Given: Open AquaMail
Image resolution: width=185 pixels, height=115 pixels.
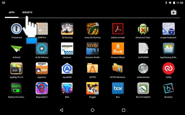Looking at the screenshot, I should pyautogui.click(x=67, y=68).
